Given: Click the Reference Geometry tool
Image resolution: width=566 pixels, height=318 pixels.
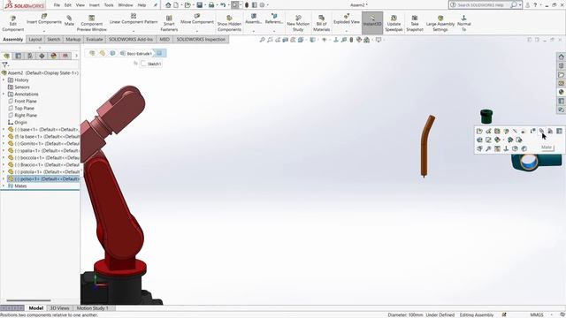Looking at the screenshot, I should [x=274, y=19].
